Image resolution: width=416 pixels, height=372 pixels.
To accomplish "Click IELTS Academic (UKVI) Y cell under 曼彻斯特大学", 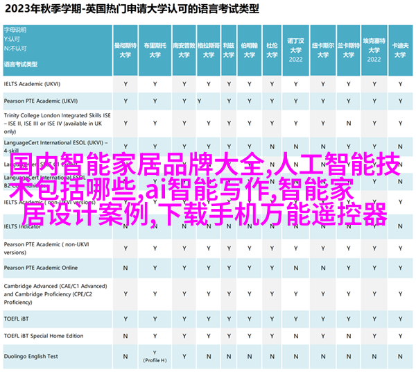I will click(125, 84).
